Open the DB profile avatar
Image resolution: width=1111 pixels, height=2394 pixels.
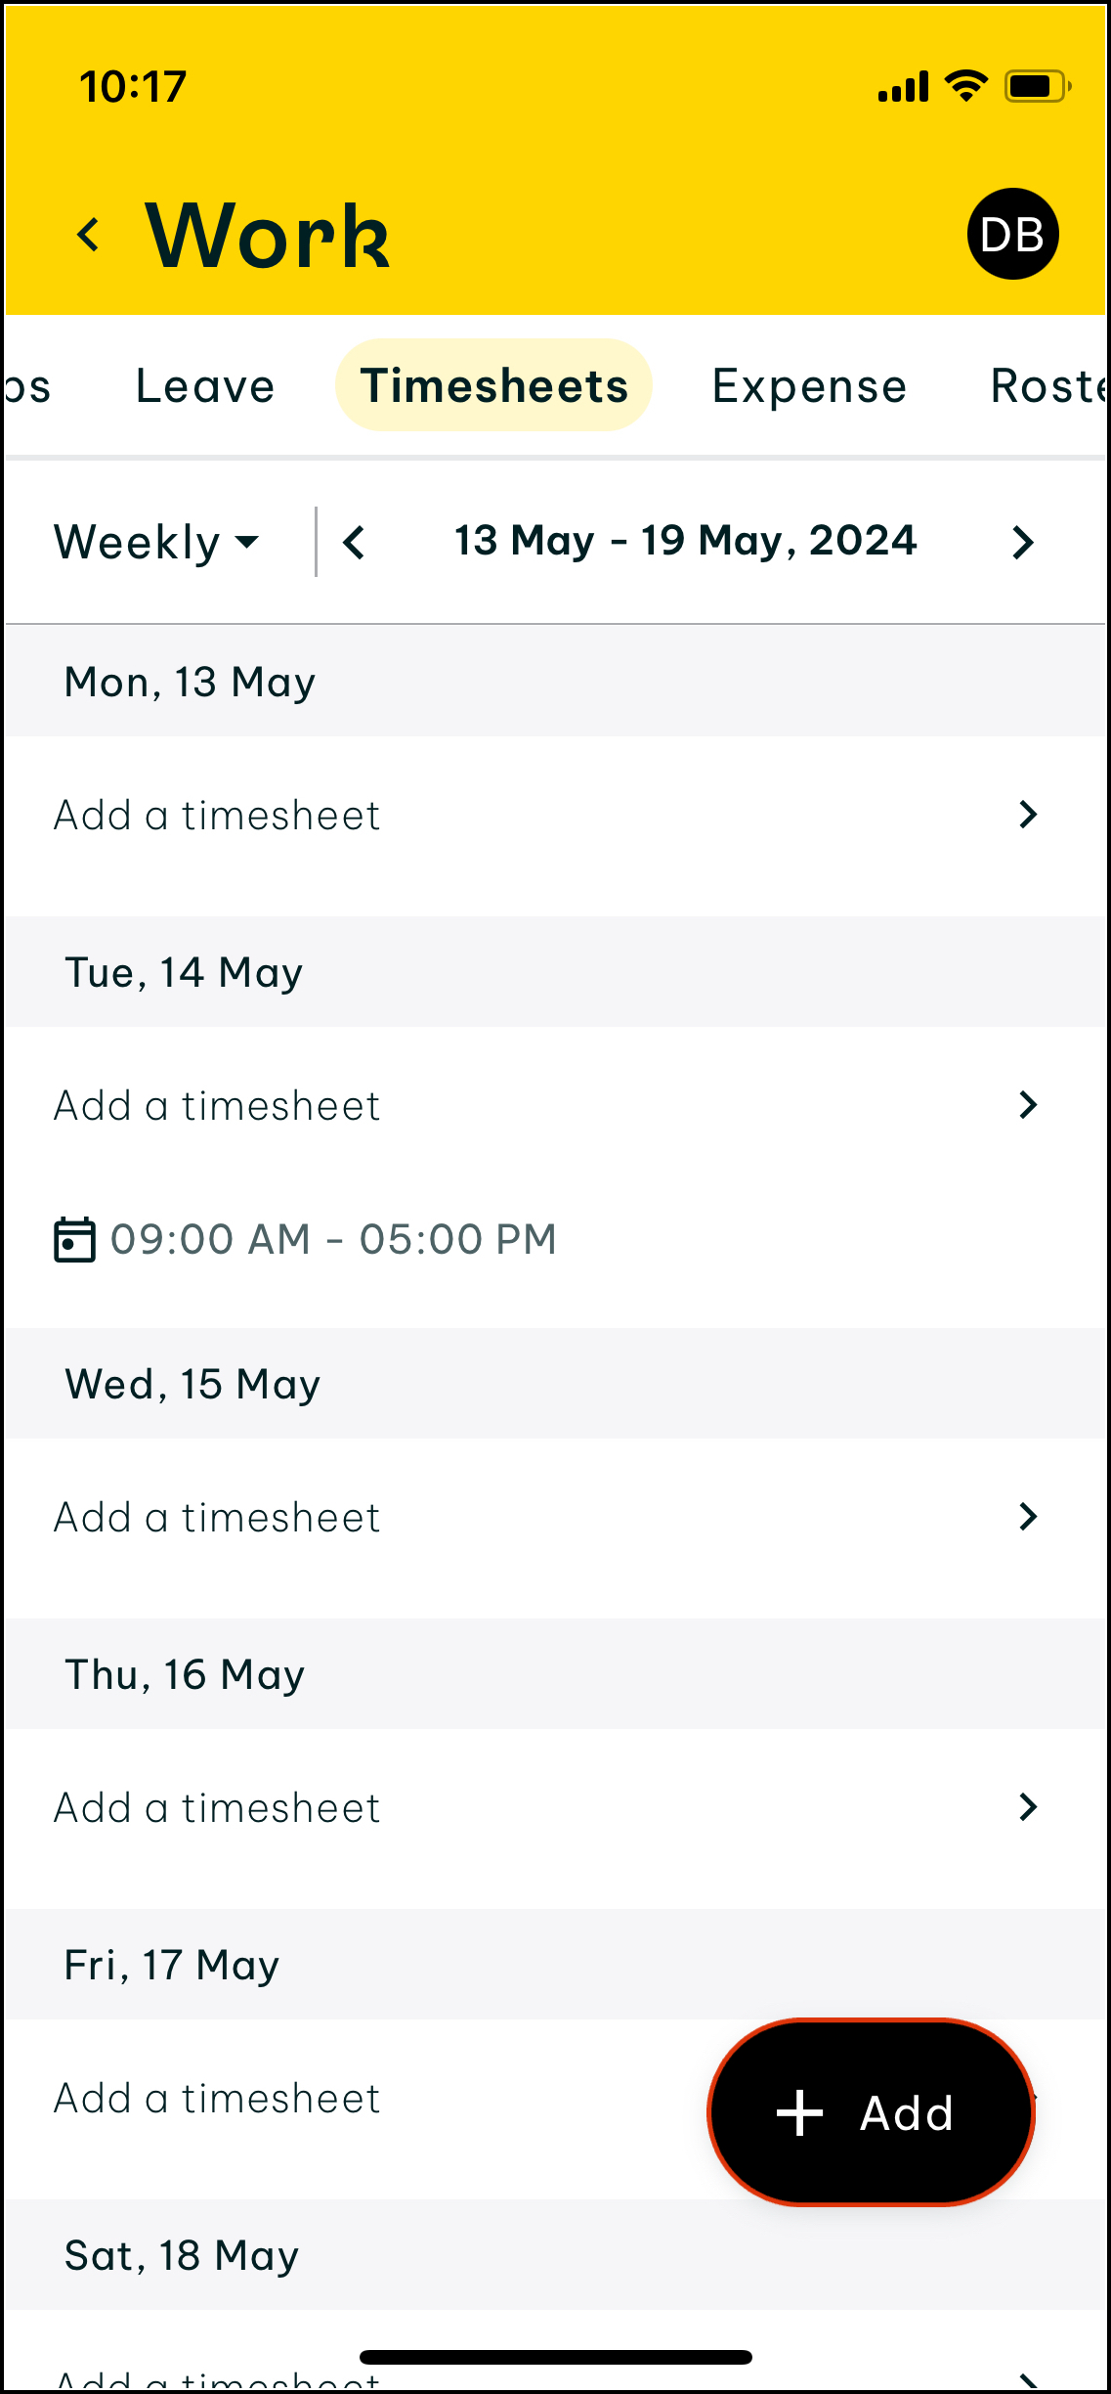1012,235
